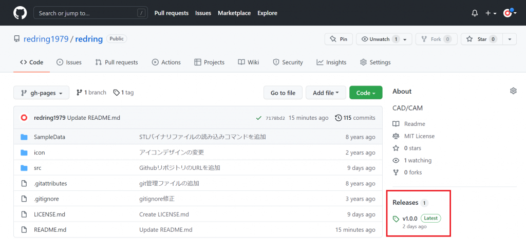This screenshot has width=526, height=239.
Task: Open commit hash 7178bd2
Action: coord(275,118)
